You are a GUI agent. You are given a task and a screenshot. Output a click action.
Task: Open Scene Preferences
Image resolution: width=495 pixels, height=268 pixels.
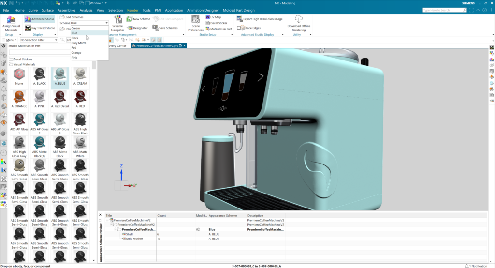tap(196, 19)
